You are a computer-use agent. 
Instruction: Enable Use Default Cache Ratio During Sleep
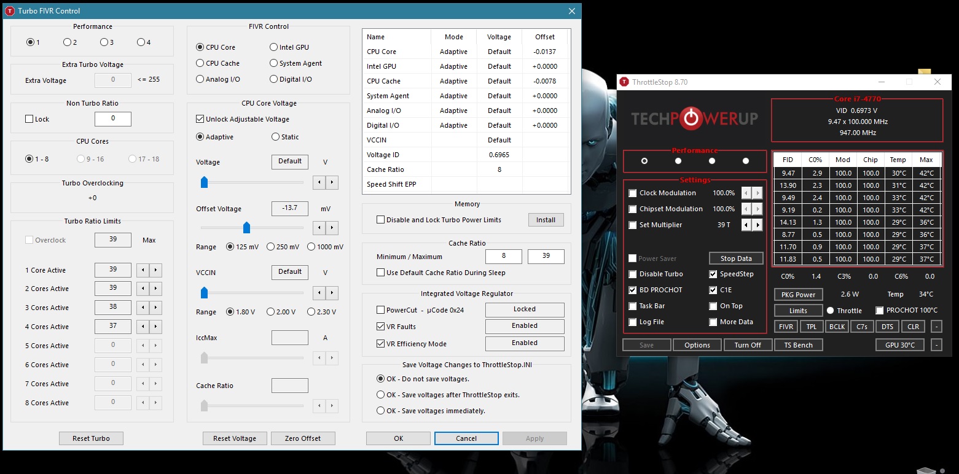click(x=381, y=273)
